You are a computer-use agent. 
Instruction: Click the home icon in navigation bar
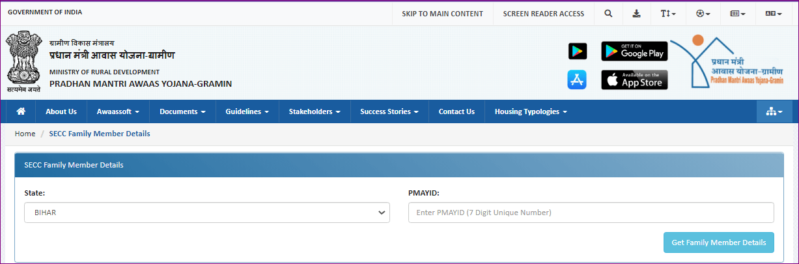tap(21, 111)
